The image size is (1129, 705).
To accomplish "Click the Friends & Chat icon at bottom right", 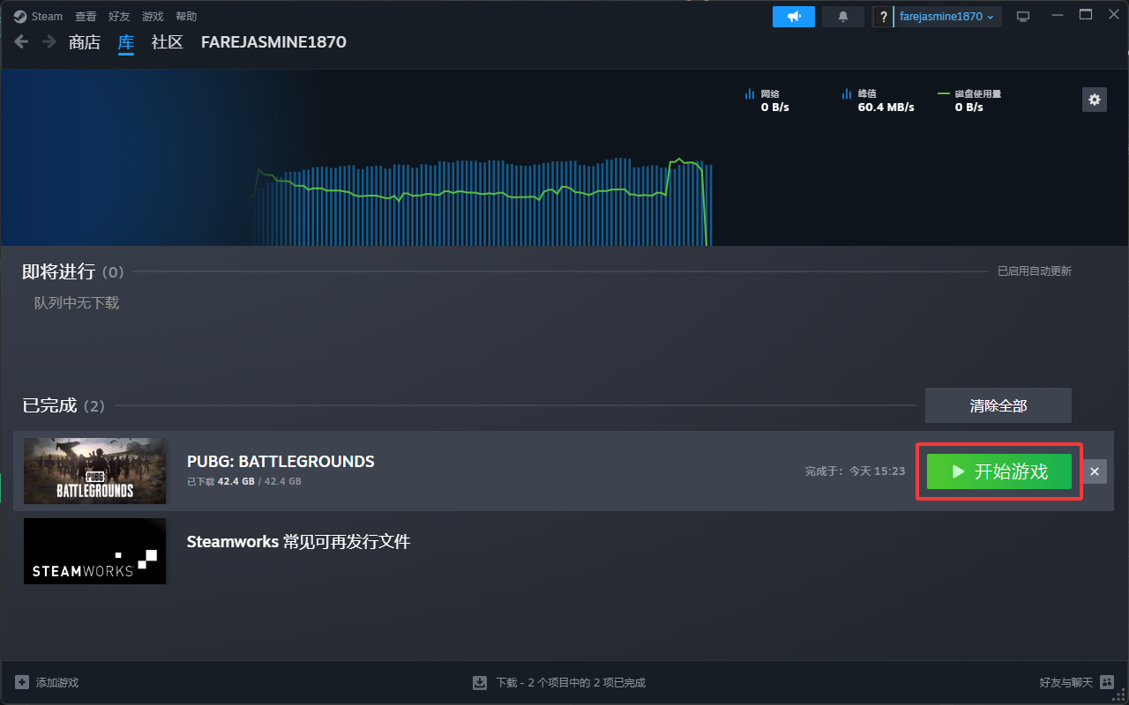I will pyautogui.click(x=1107, y=682).
